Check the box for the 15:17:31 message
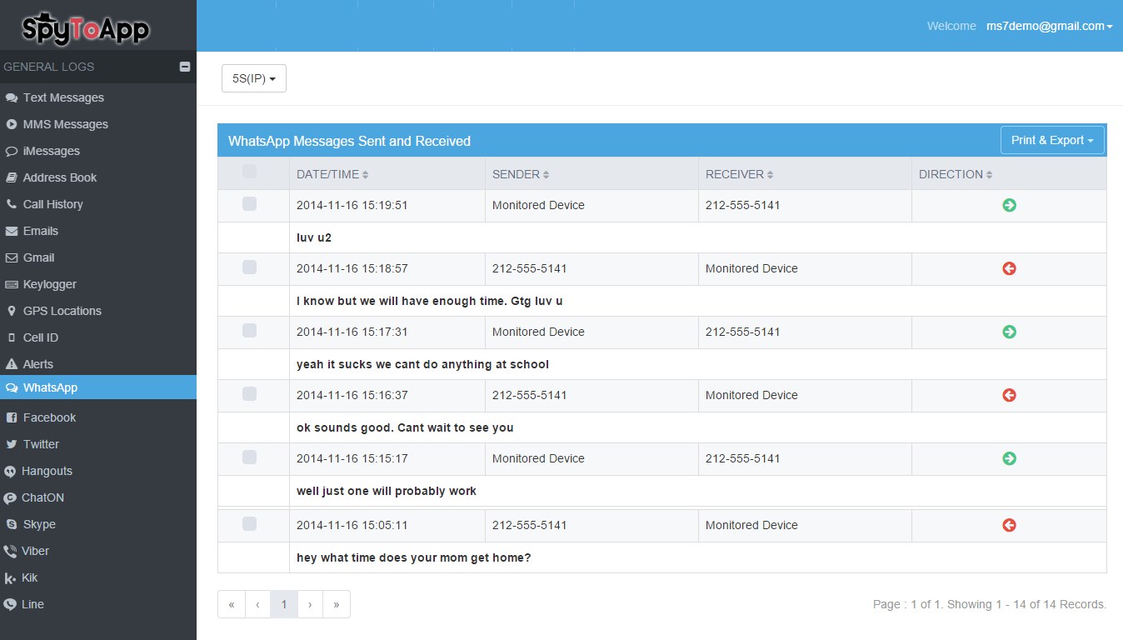 (x=249, y=330)
